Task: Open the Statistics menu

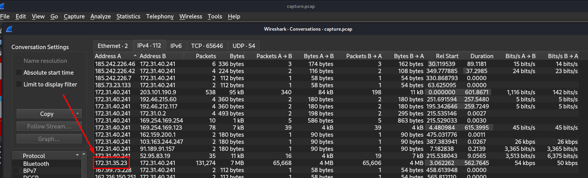Action: pyautogui.click(x=128, y=17)
